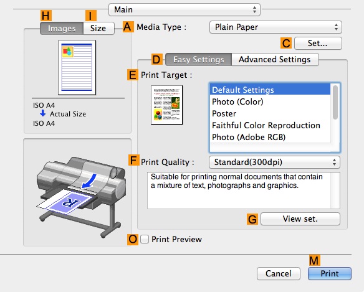The height and width of the screenshot is (292, 364).
Task: Click the blue Actual Size arrow icon
Action: (43, 113)
